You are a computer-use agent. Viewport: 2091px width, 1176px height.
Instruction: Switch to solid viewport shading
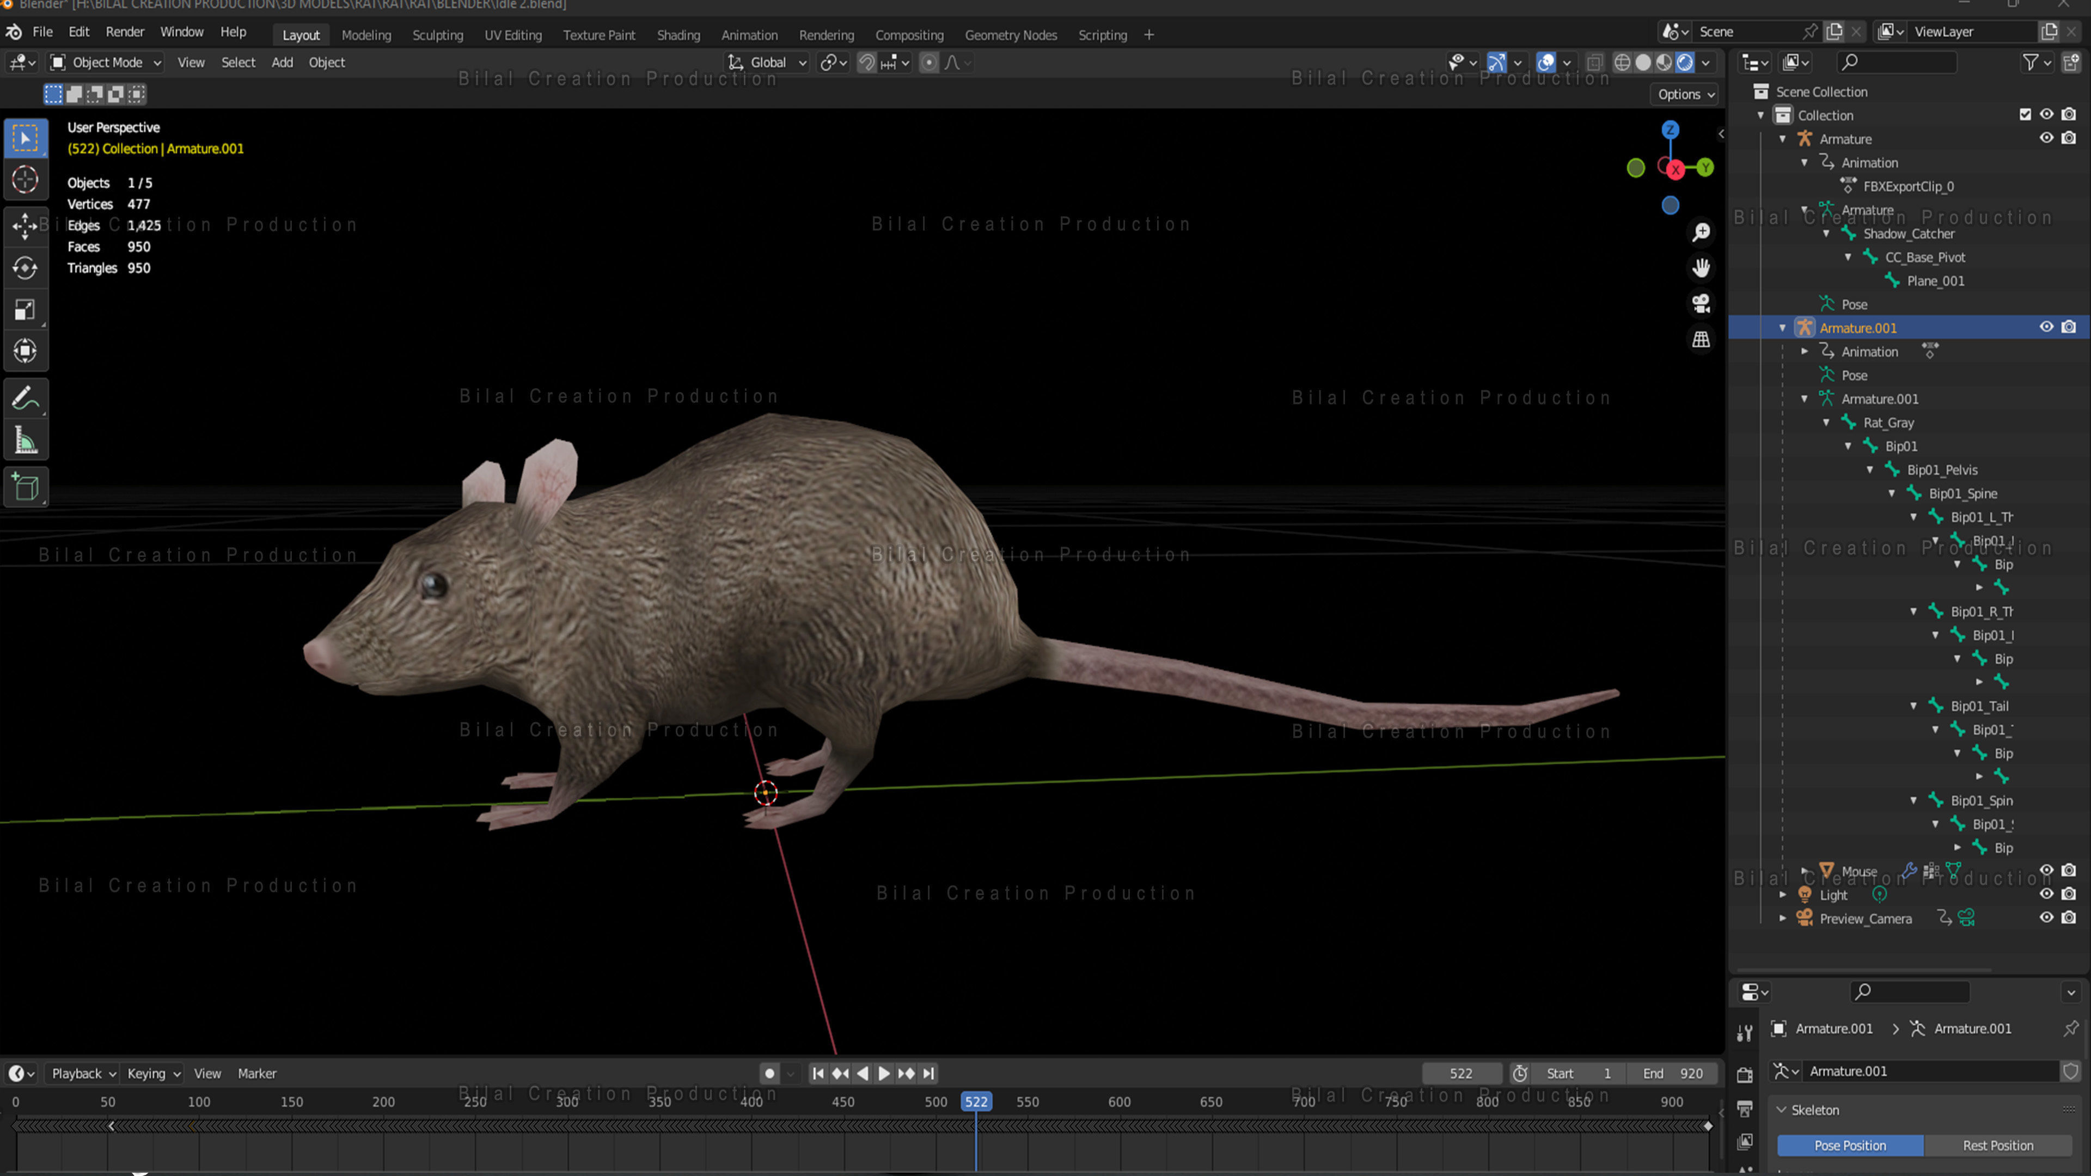point(1643,63)
